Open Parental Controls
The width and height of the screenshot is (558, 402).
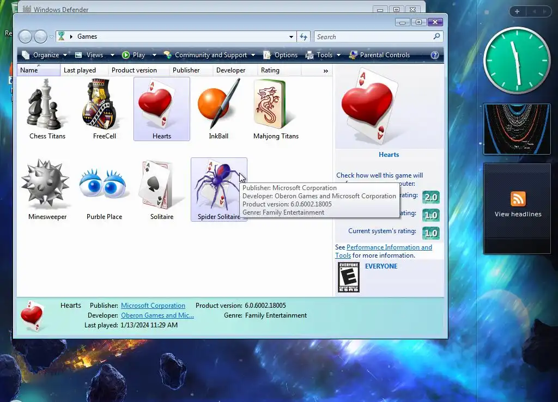[379, 55]
